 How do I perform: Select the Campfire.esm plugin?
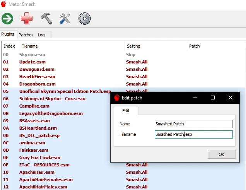[x=34, y=106]
